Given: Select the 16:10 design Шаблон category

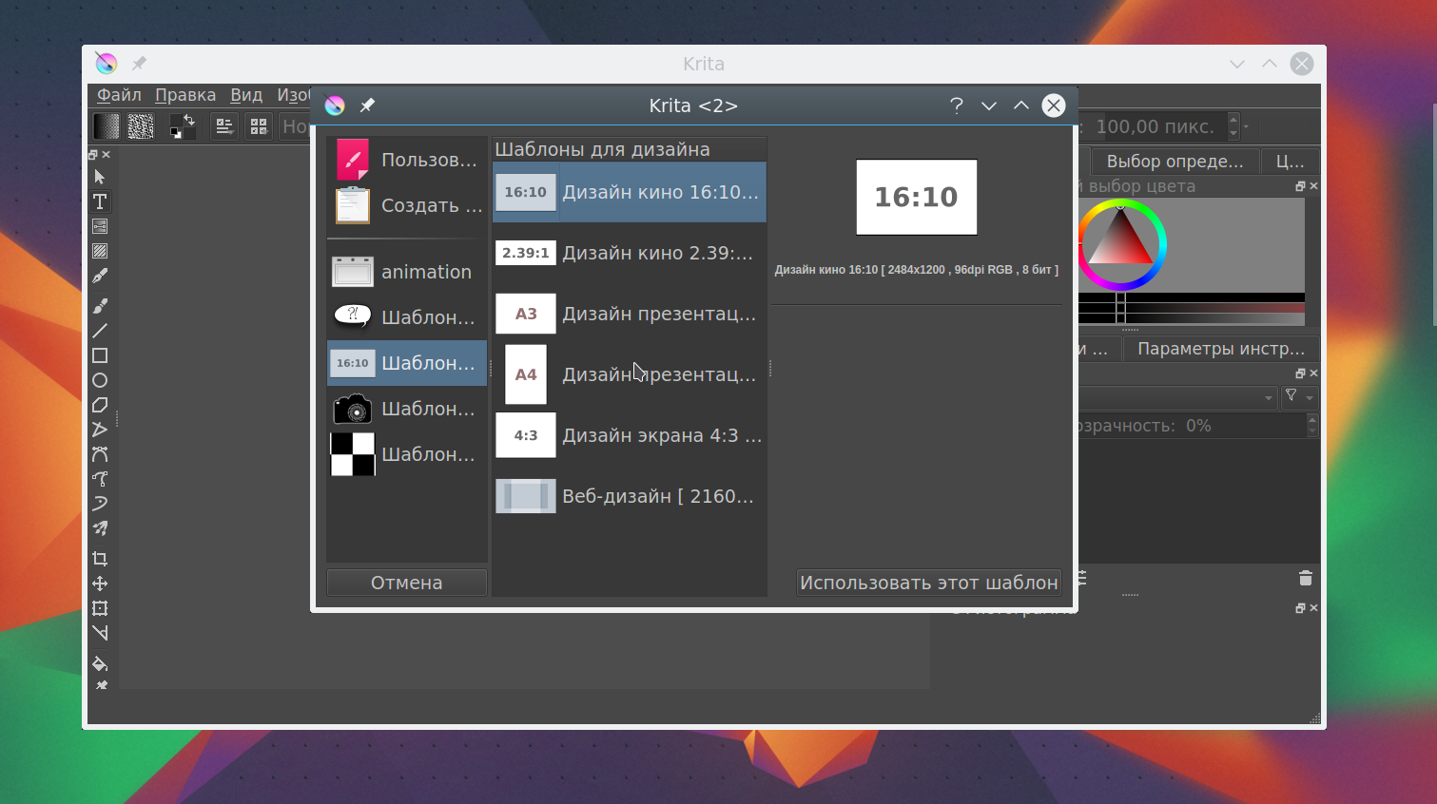Looking at the screenshot, I should click(x=407, y=363).
